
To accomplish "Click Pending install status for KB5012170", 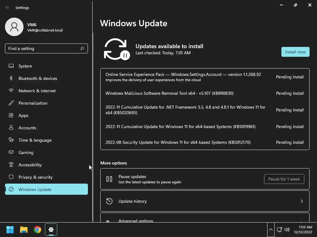I will [290, 142].
